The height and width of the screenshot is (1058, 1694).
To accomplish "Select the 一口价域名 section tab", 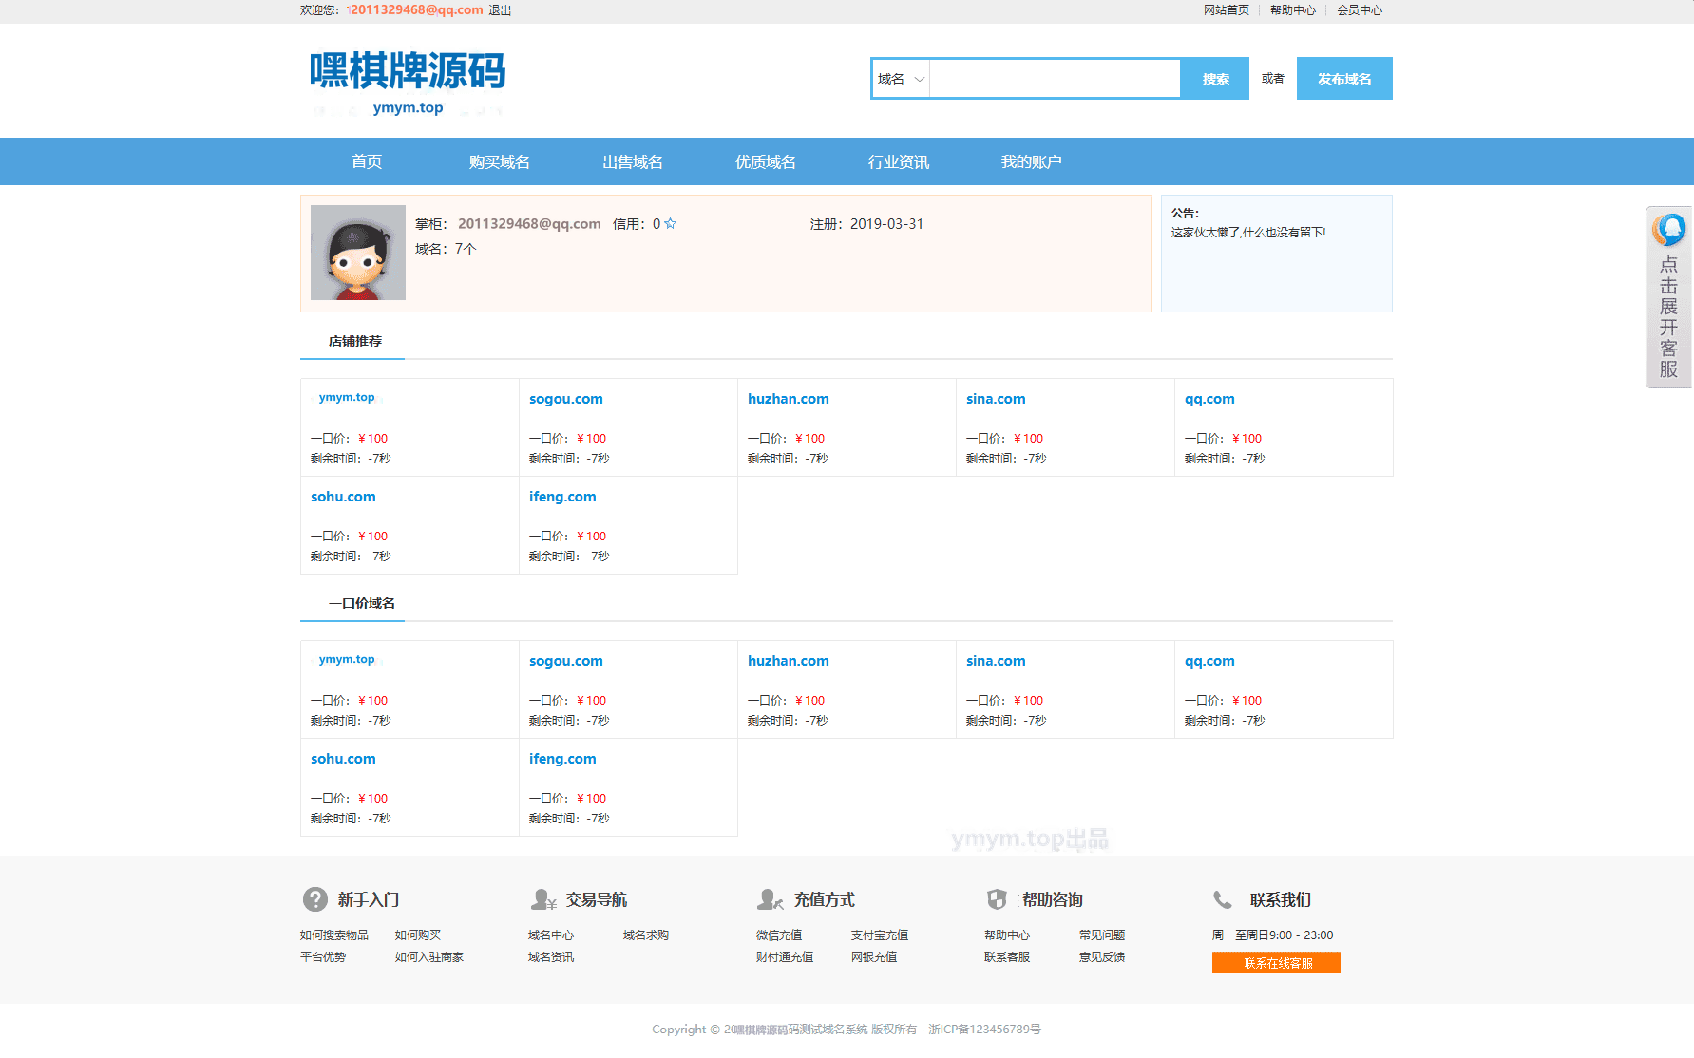I will pyautogui.click(x=362, y=603).
